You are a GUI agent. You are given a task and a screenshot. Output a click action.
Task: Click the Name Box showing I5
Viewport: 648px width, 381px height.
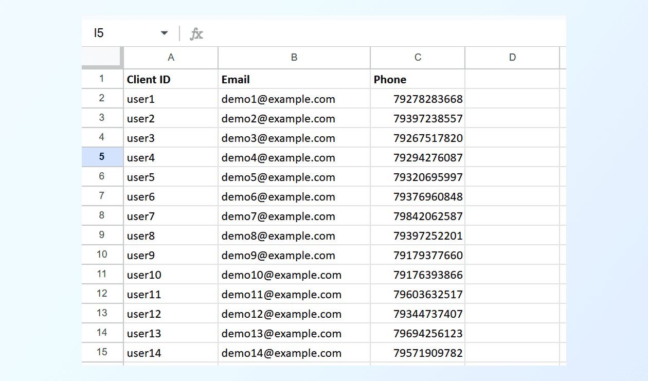point(123,33)
